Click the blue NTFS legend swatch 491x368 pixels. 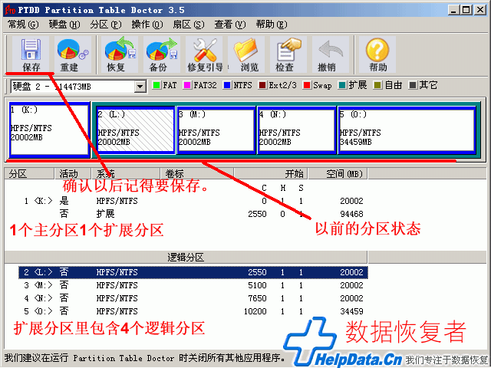pyautogui.click(x=227, y=85)
